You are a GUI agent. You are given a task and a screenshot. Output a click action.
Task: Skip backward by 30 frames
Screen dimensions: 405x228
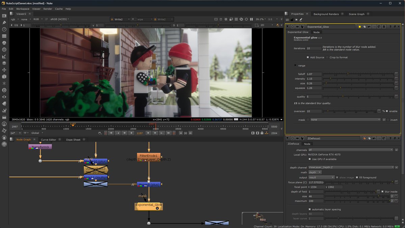click(180, 133)
